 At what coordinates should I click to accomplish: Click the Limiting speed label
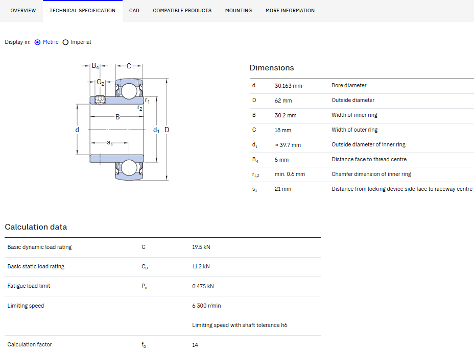pyautogui.click(x=26, y=306)
